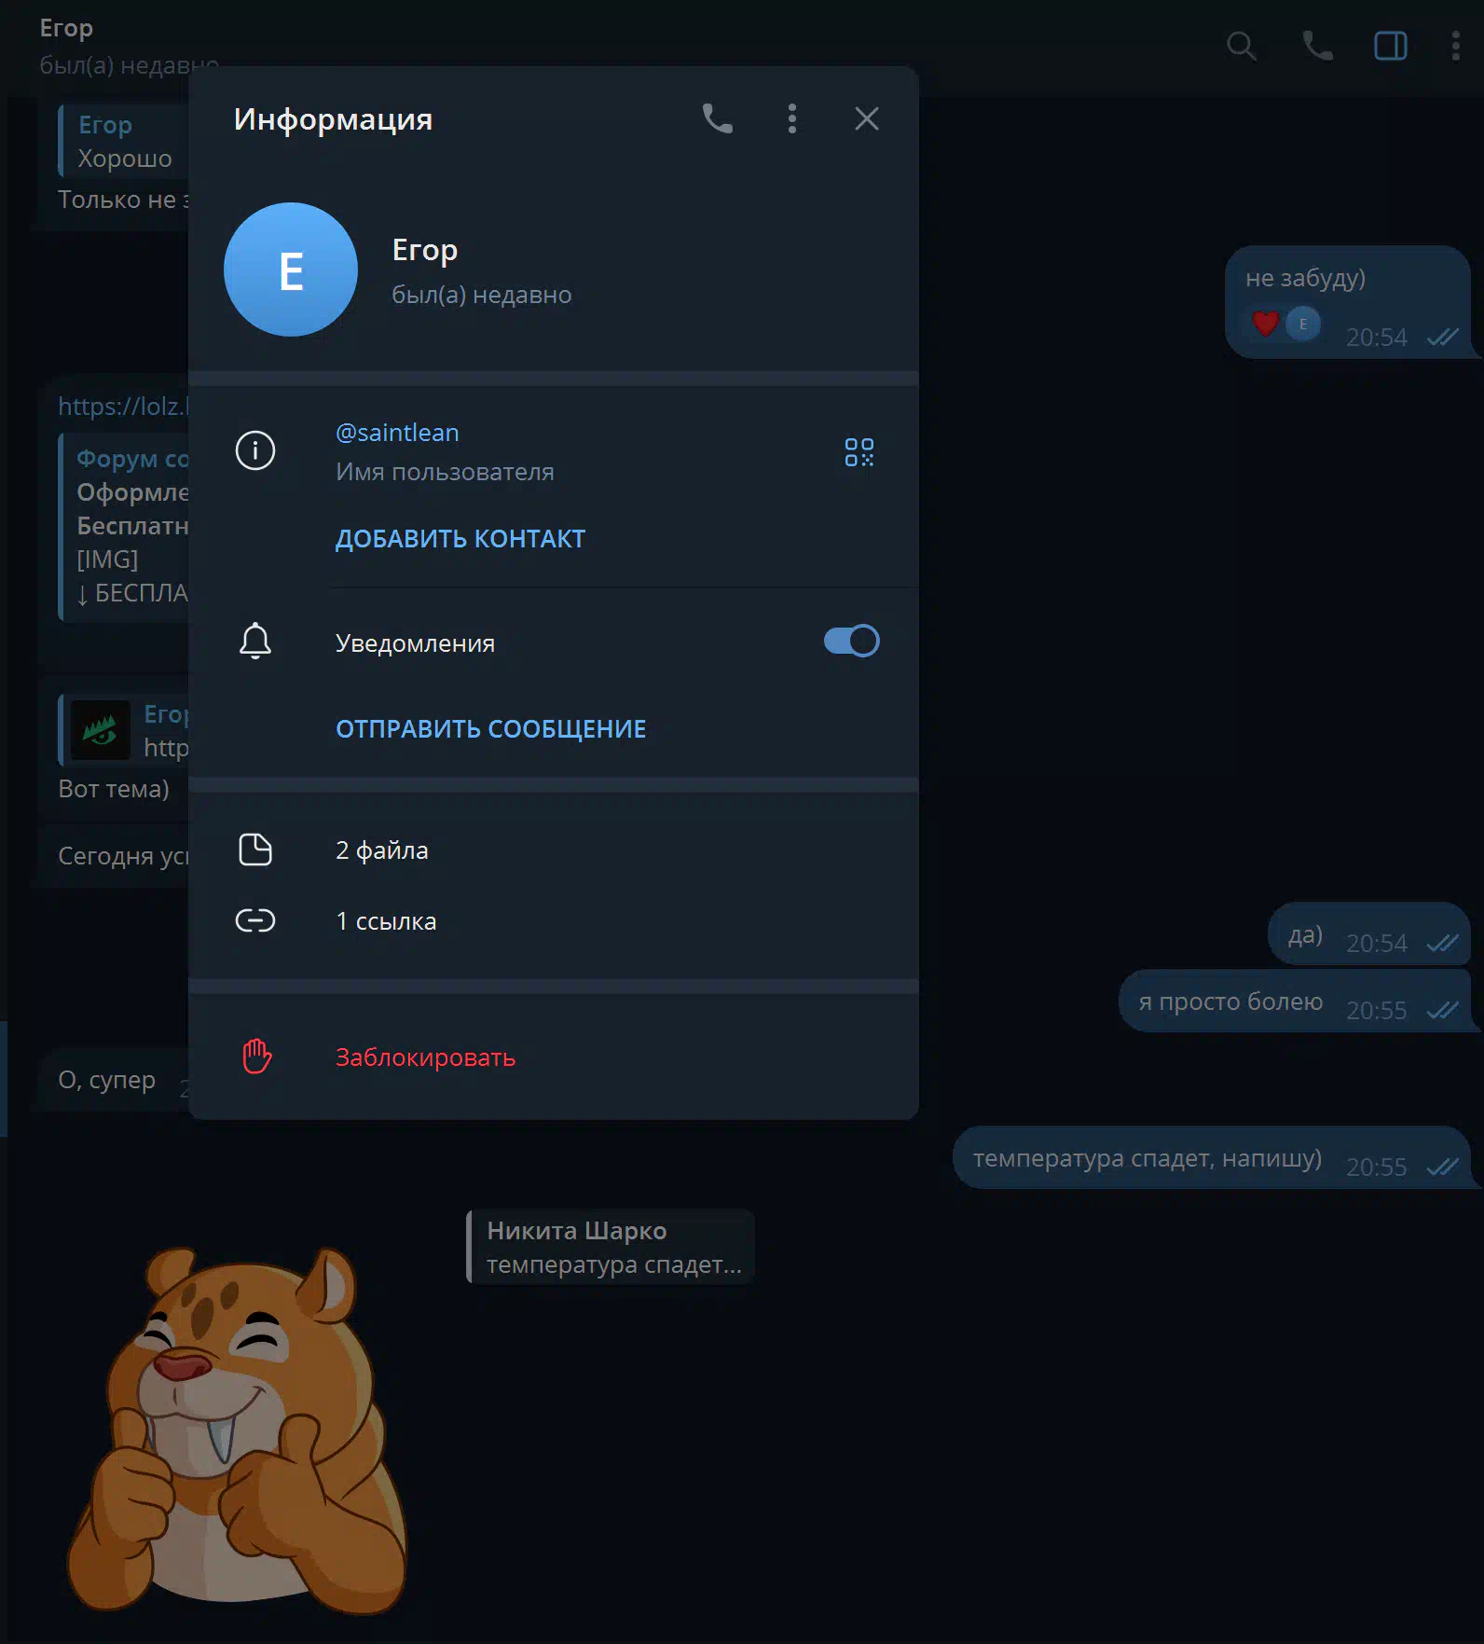Toggle the right sidebar panel icon
This screenshot has height=1644, width=1484.
point(1390,46)
